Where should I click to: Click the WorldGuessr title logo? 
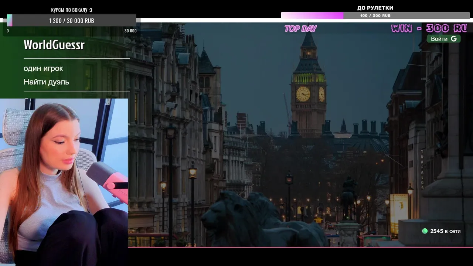[54, 45]
